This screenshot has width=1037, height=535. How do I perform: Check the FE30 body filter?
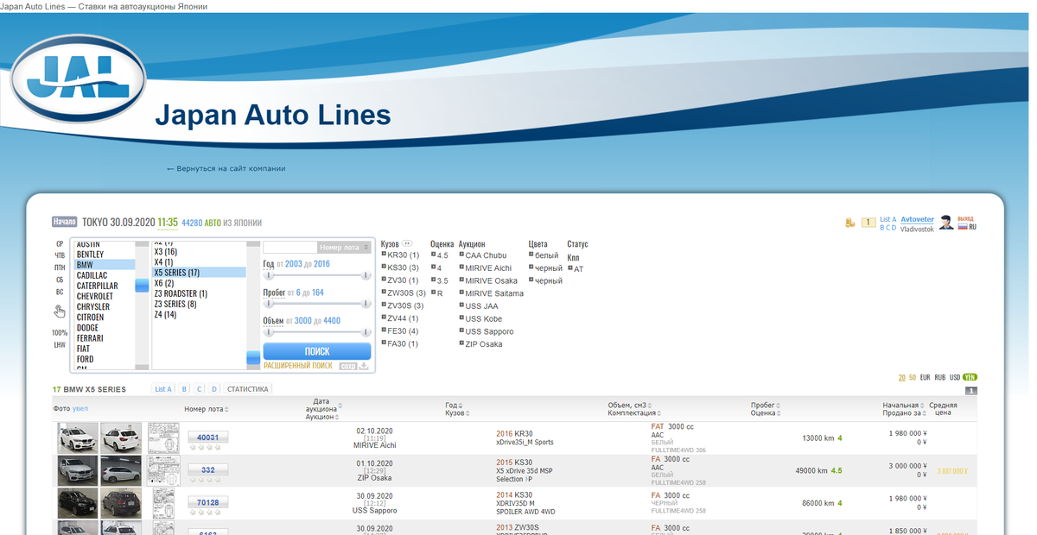400,331
